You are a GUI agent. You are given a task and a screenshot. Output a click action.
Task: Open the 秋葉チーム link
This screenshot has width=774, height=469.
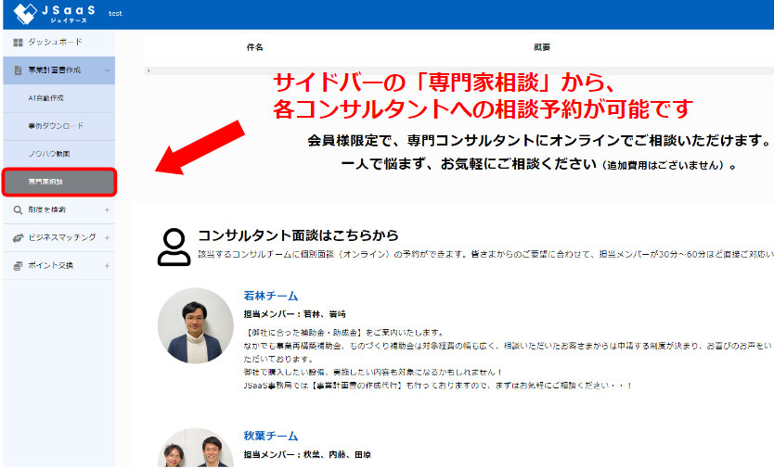coord(270,436)
